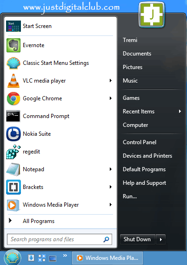Select the Recent Items label
187x265 pixels.
(139, 112)
